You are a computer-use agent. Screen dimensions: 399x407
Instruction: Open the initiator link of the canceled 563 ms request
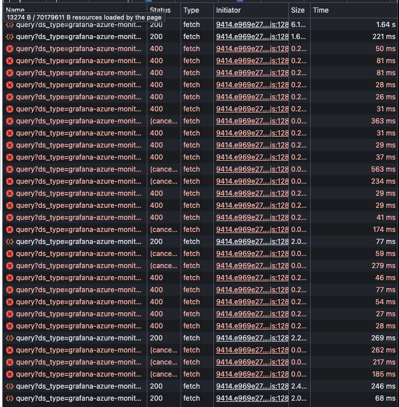click(252, 169)
